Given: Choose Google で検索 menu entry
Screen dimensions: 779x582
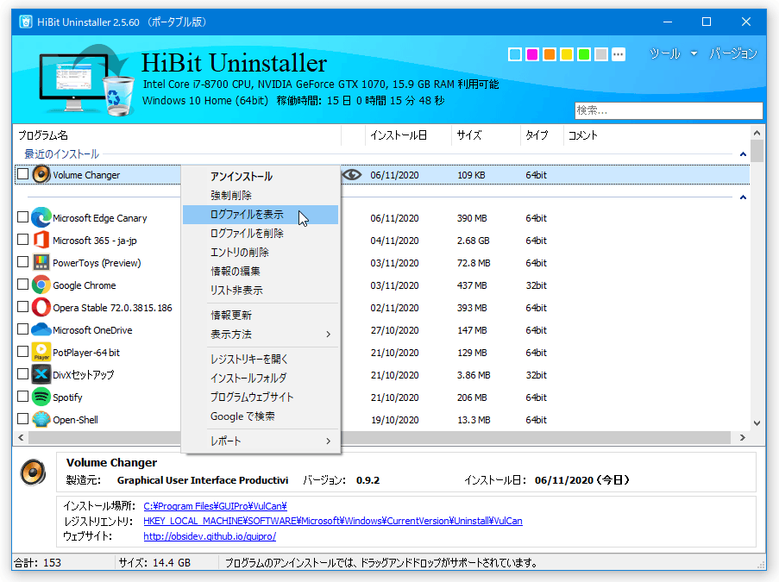Looking at the screenshot, I should 261,416.
